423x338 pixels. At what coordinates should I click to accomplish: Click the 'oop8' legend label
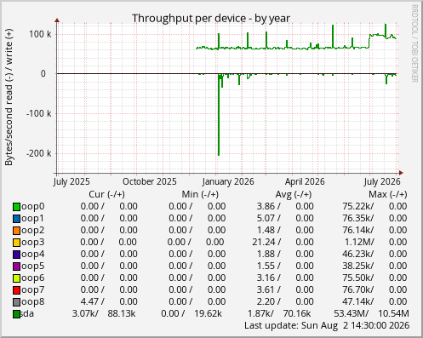33,302
